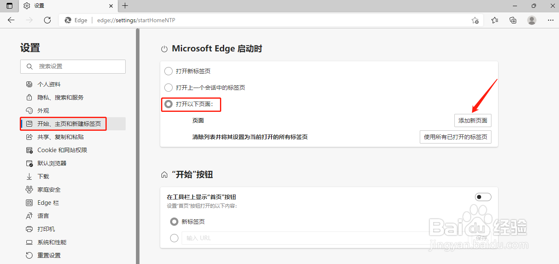Open the Settings and more ellipsis menu

coord(551,20)
